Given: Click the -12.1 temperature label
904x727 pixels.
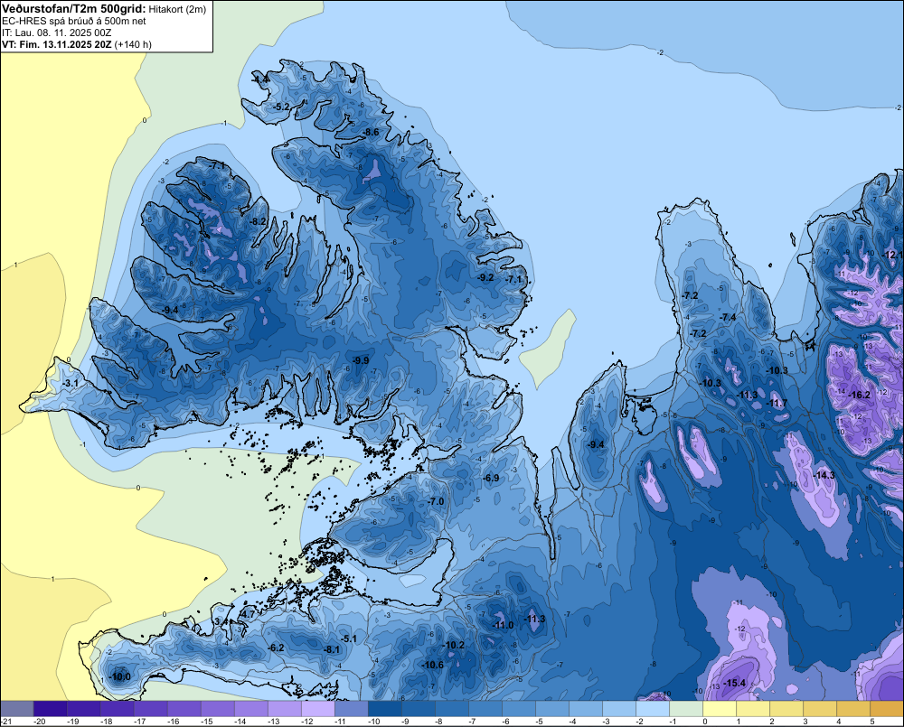Looking at the screenshot, I should (x=893, y=255).
